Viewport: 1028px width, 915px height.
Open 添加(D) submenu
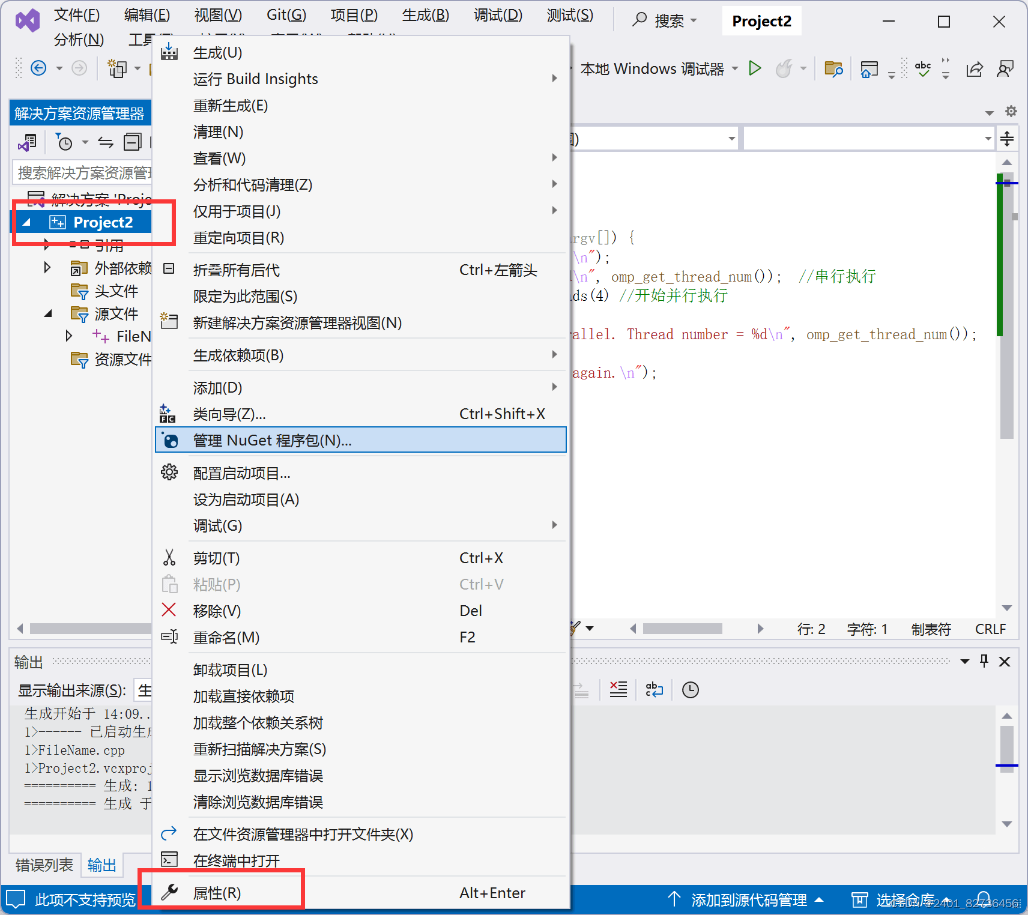click(x=361, y=388)
